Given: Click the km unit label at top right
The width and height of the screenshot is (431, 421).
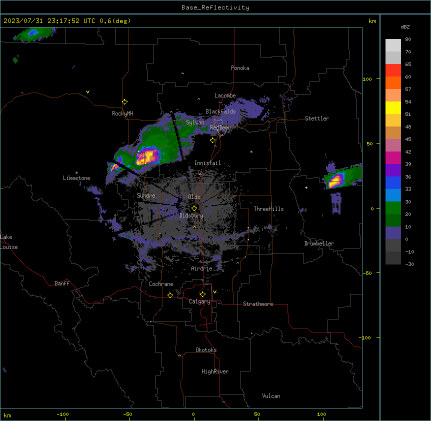Looking at the screenshot, I should click(x=372, y=21).
